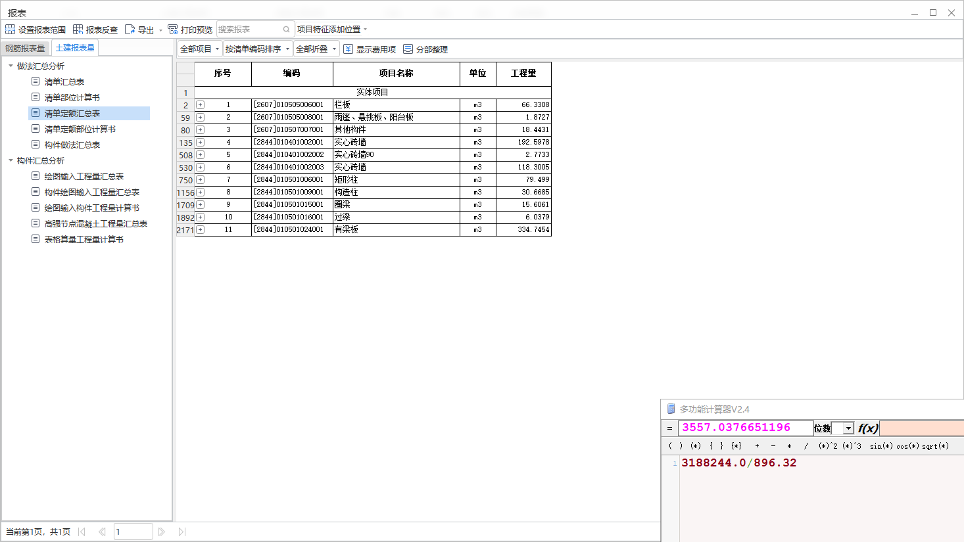The width and height of the screenshot is (964, 542).
Task: Insert the sin(*) function
Action: coord(881,446)
